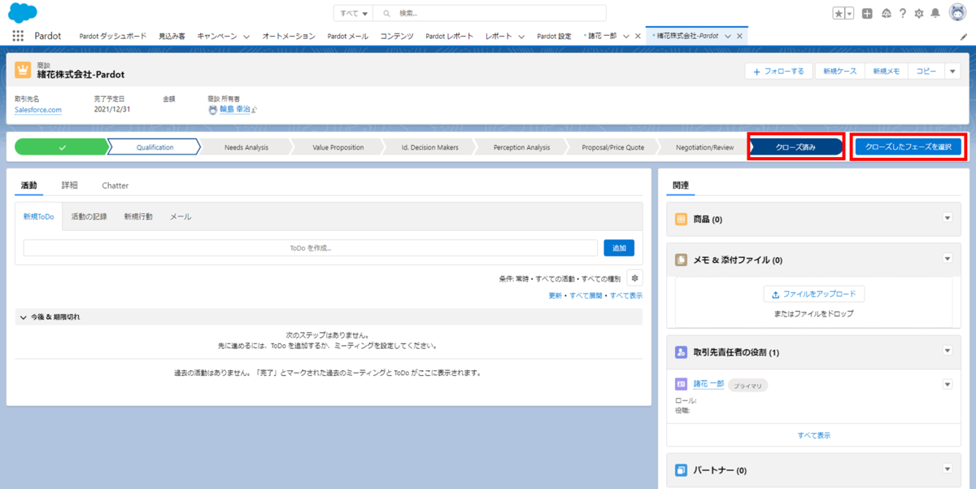Click the メモ & 添付ファイル icon
The width and height of the screenshot is (976, 489).
tap(681, 260)
